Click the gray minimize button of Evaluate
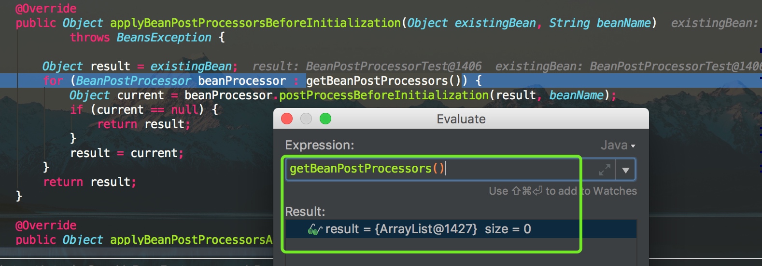This screenshot has width=762, height=266. point(306,119)
